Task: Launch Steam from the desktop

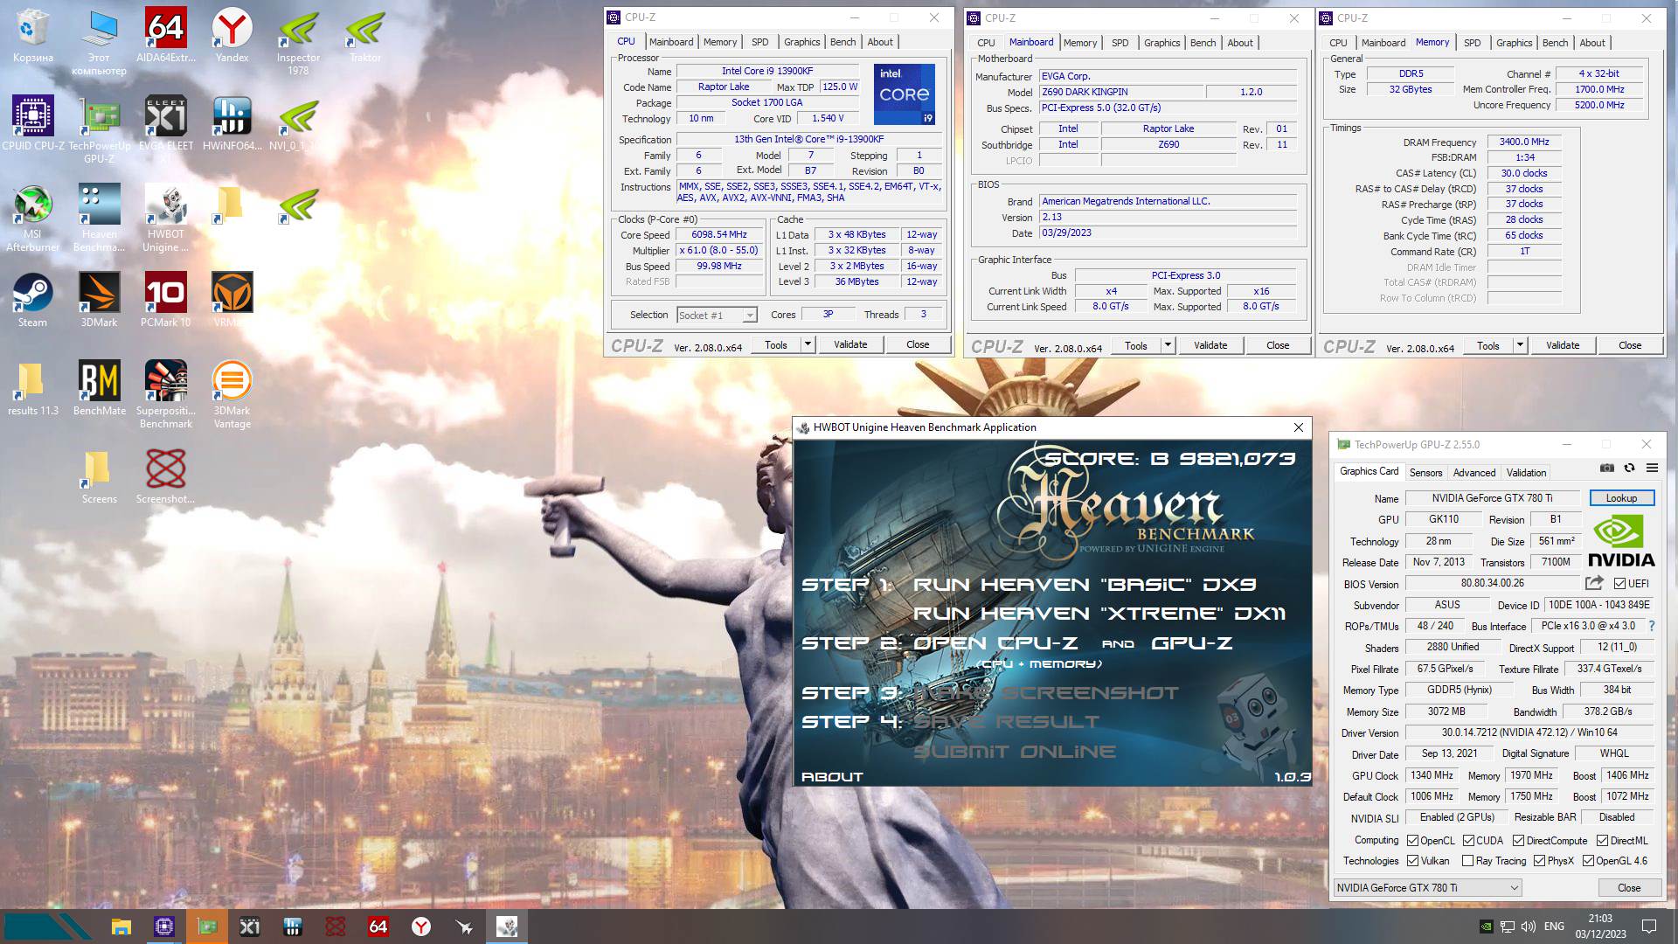Action: [32, 299]
